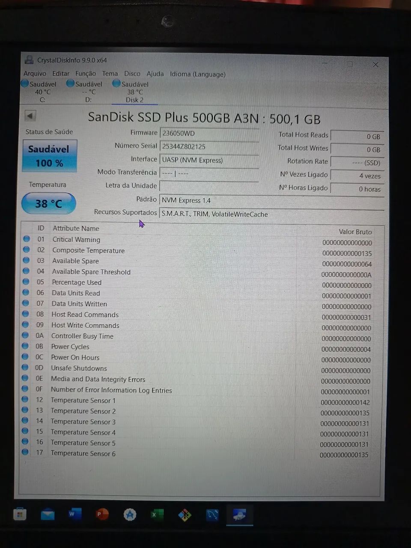Image resolution: width=411 pixels, height=548 pixels.
Task: Click the Número Serial field
Action: click(x=209, y=146)
